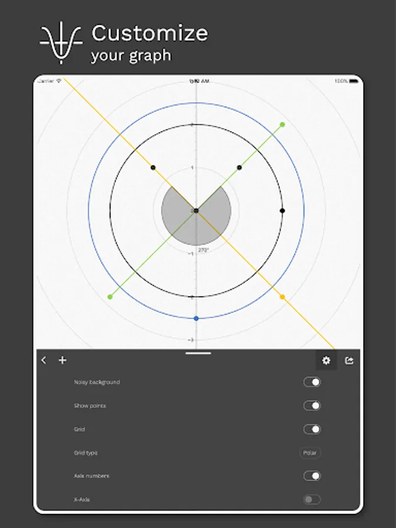Image resolution: width=396 pixels, height=528 pixels.
Task: Toggle the Axis numbers switch
Action: [x=312, y=476]
